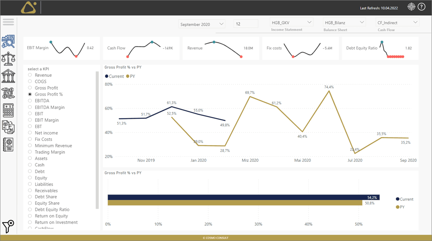Click the PY legend color marker in line chart
432x241 pixels.
pos(128,76)
